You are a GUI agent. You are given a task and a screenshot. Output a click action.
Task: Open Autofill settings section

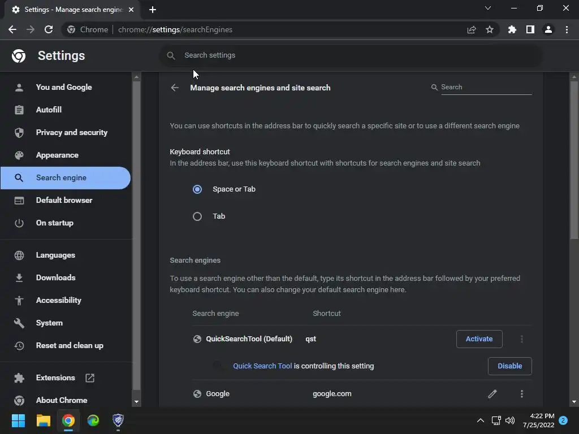pos(66,110)
